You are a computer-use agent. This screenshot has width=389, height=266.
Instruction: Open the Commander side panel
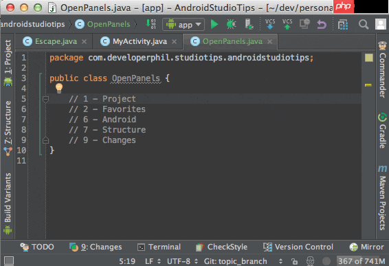tap(382, 69)
